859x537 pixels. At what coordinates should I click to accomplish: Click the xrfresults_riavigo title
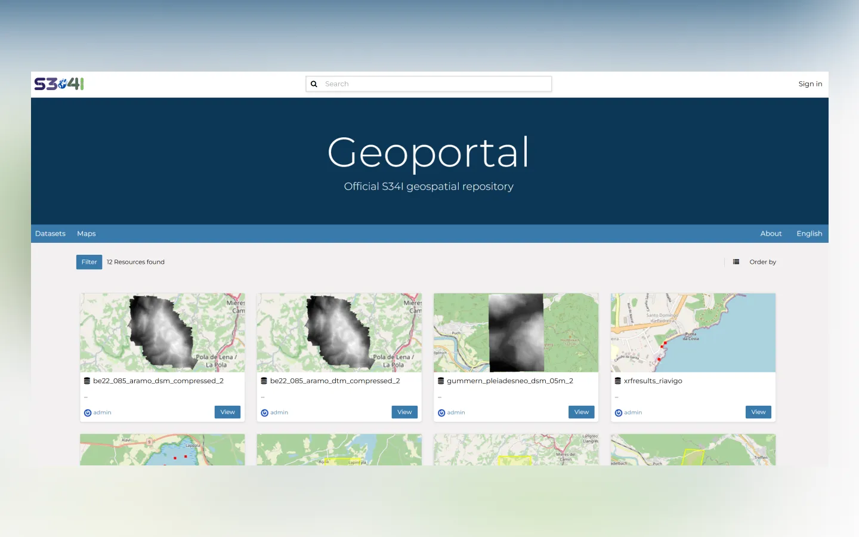[653, 381]
